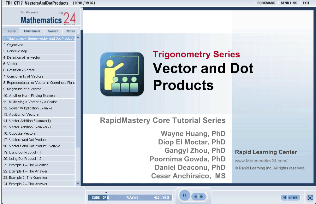Jump to topic 19 Using Dot Product - 1

(39, 152)
